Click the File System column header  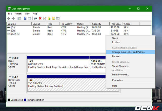66,24
